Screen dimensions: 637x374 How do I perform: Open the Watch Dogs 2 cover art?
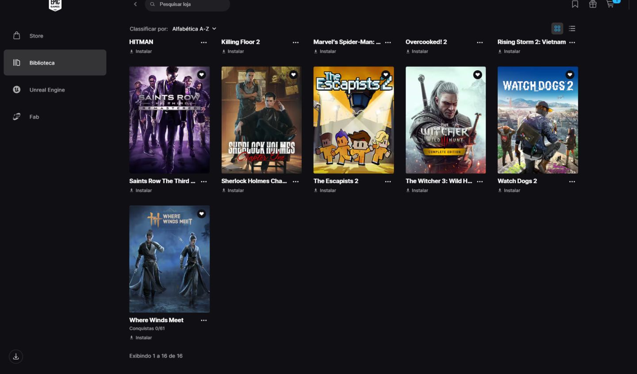(x=538, y=120)
